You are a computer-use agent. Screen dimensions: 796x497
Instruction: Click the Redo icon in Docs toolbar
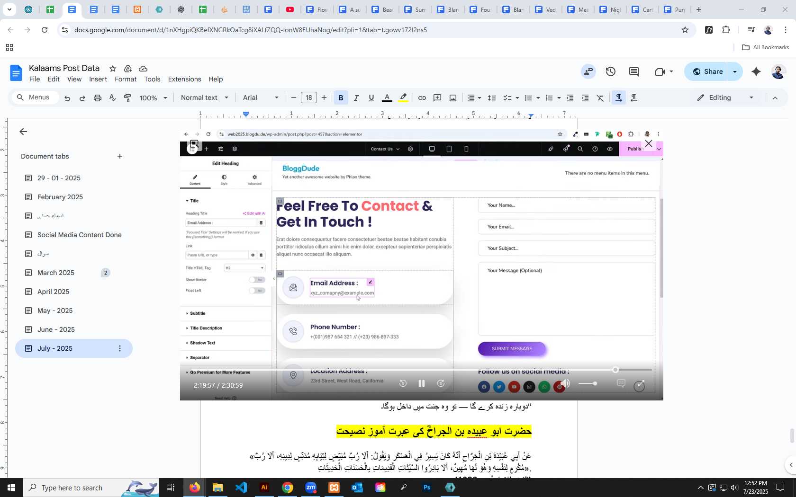pos(82,98)
